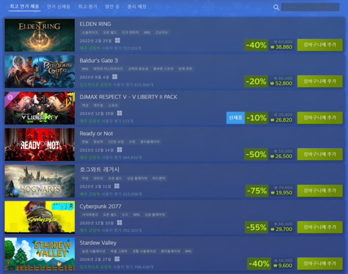Viewport: 348px width, 274px height.
Task: Click the purple DLC badge on DJMAX thumbnail
Action: point(10,97)
